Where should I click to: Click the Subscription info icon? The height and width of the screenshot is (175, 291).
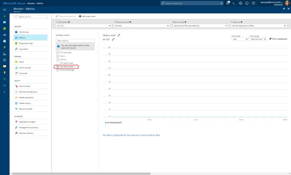(69, 22)
